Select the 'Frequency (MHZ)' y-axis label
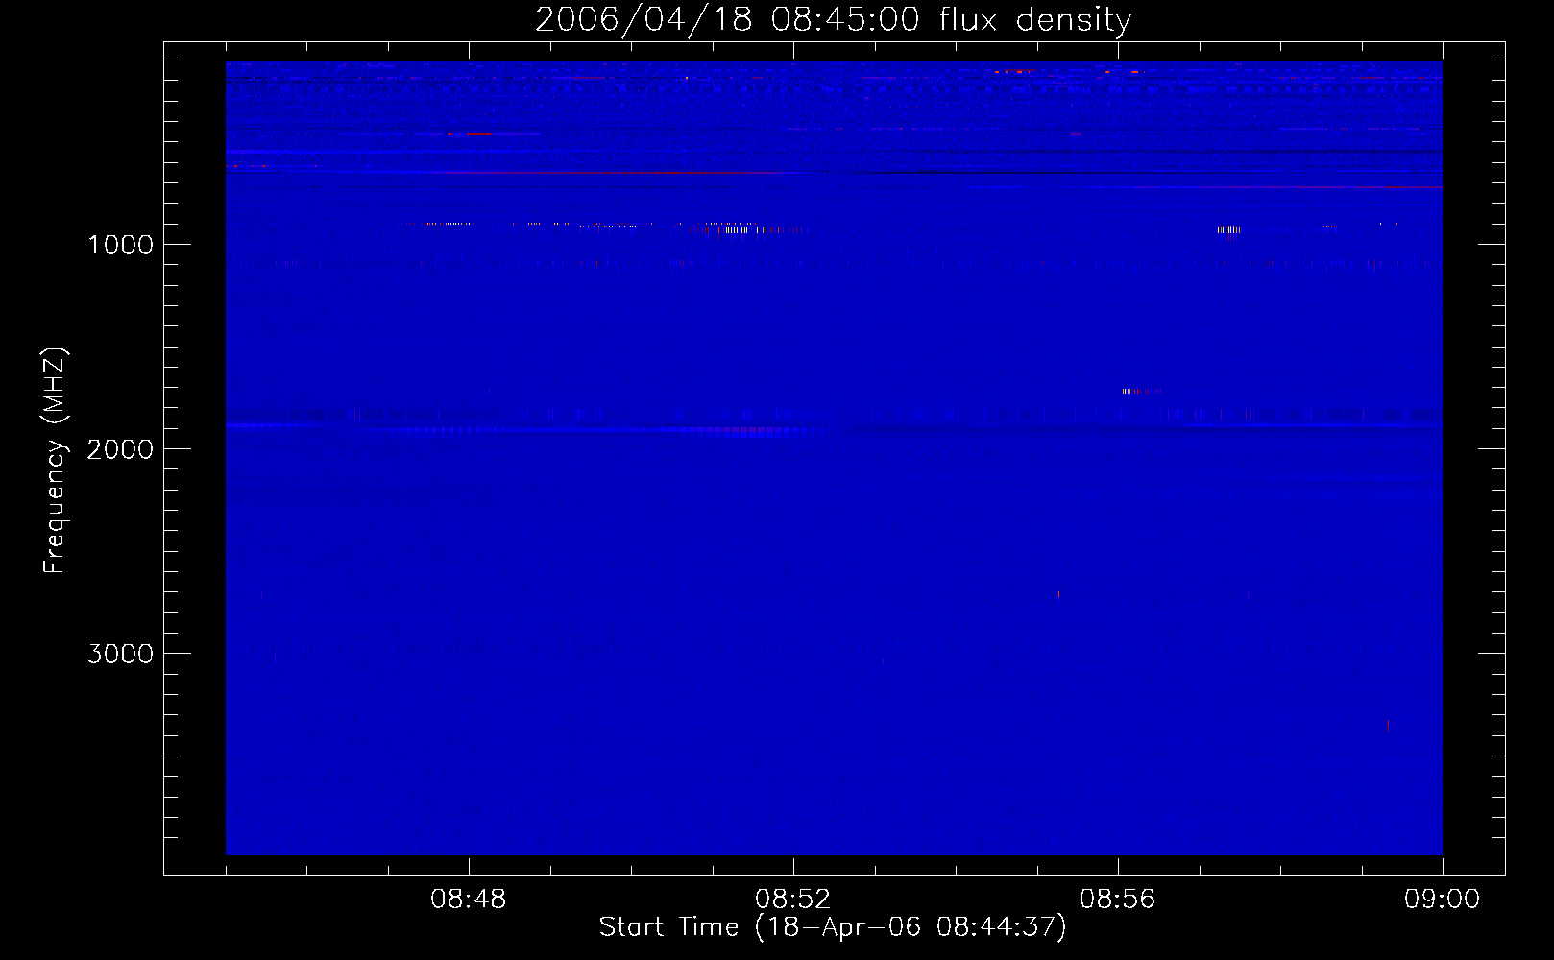Image resolution: width=1554 pixels, height=960 pixels. click(55, 460)
